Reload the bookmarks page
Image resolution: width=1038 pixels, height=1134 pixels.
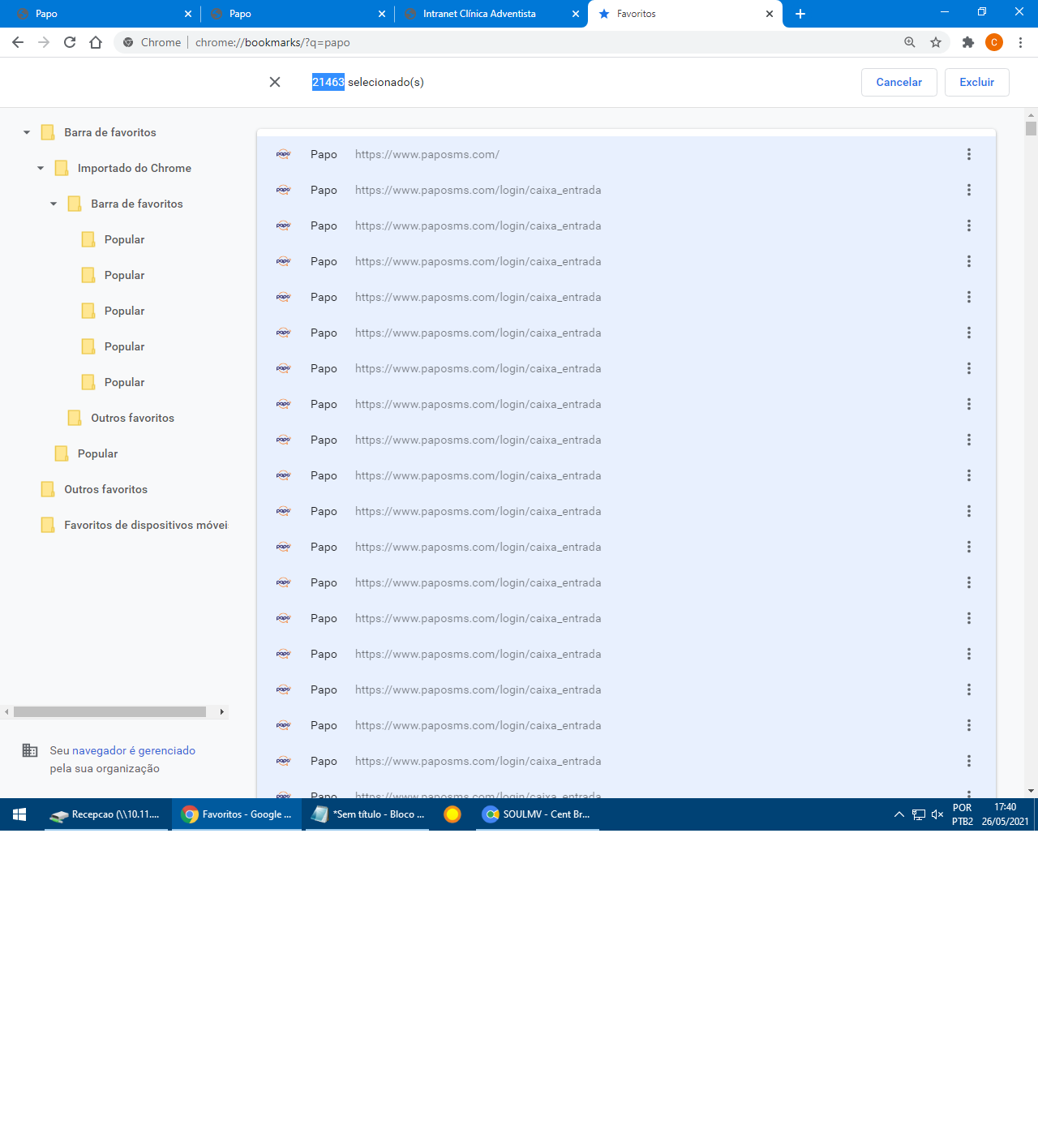[70, 42]
